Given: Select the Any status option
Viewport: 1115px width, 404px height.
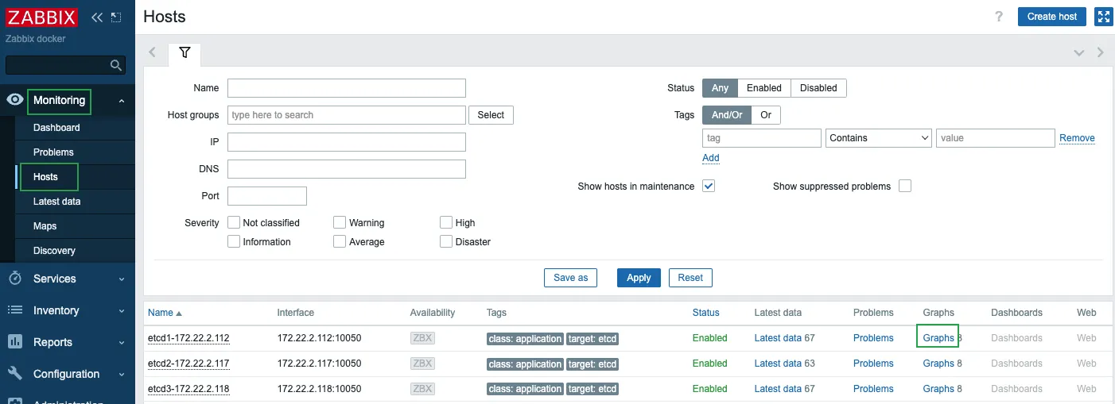Looking at the screenshot, I should pos(720,88).
